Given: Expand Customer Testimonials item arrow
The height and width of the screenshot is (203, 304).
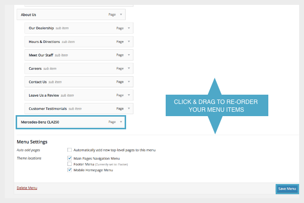Looking at the screenshot, I should (x=129, y=108).
